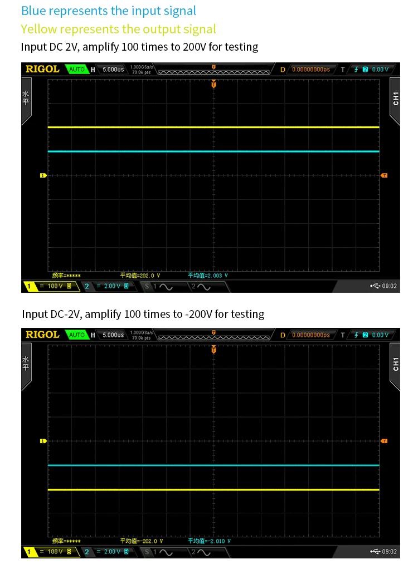Click the USB icon on the upper oscilloscope
The width and height of the screenshot is (418, 569).
coord(375,286)
